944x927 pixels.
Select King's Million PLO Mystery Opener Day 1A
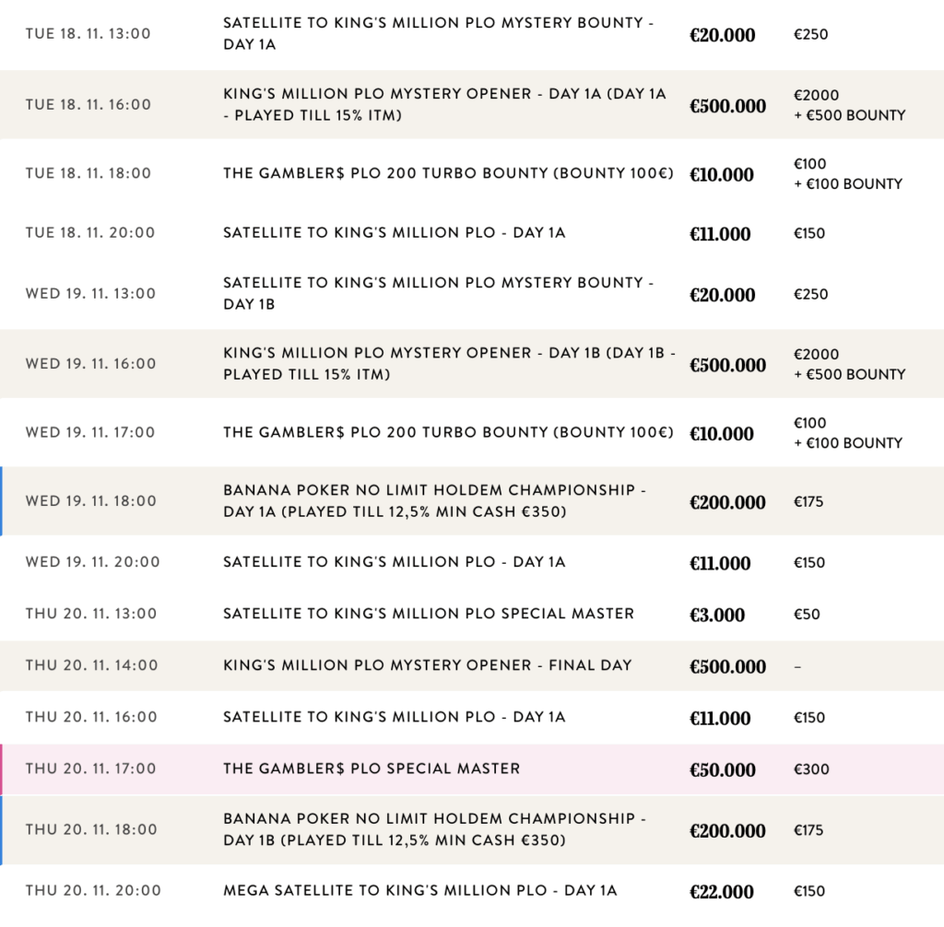443,104
